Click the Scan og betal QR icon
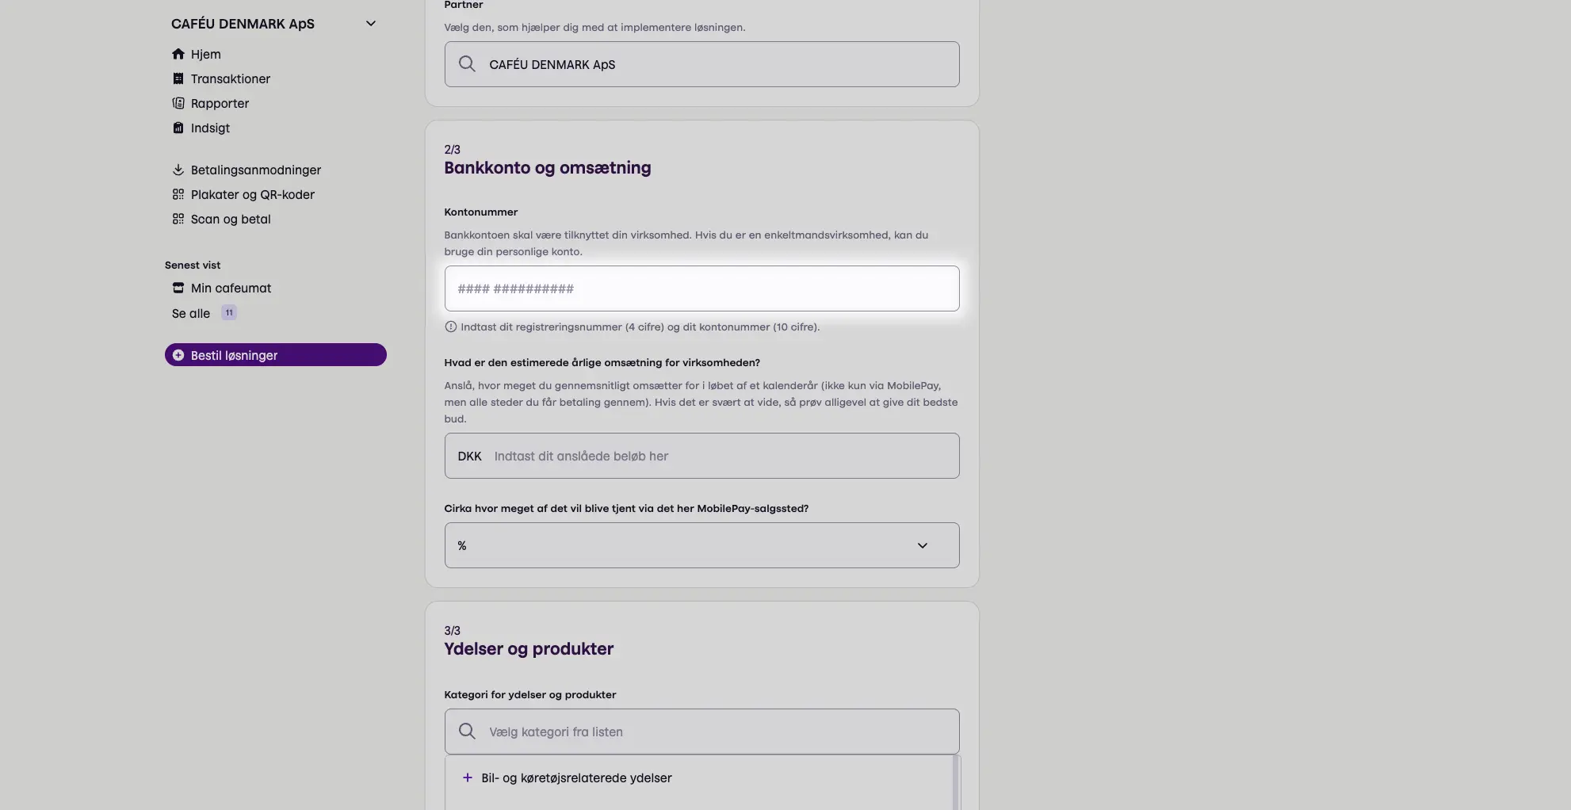This screenshot has height=810, width=1571. 178,219
